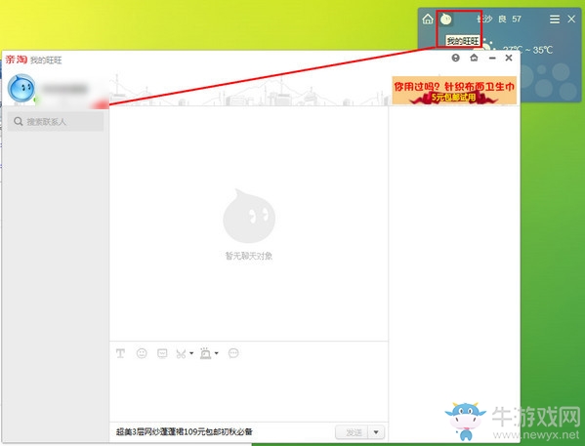This screenshot has height=446, width=585.
Task: Click the 我的旺旺 icon in weather widget
Action: pos(446,19)
